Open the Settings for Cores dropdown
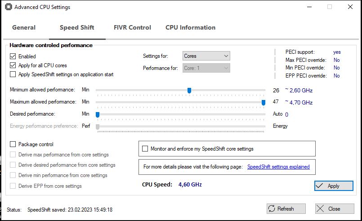 [x=206, y=56]
